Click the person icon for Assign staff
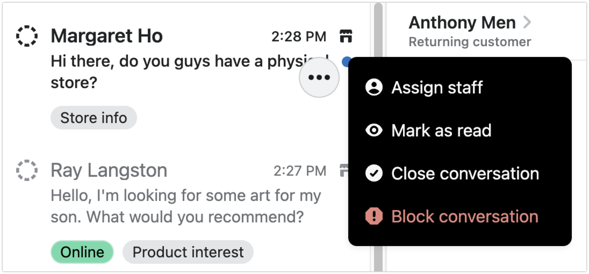Image resolution: width=589 pixels, height=274 pixels. (374, 87)
